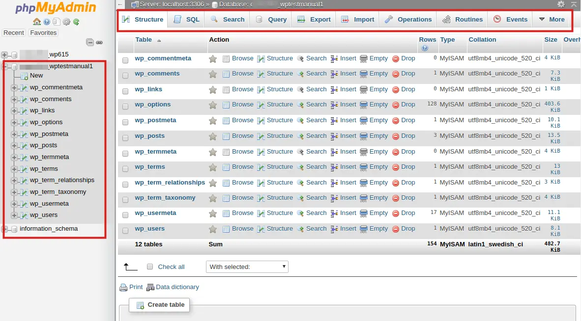
Task: Collapse the top menu with chevron icon
Action: pos(573,4)
